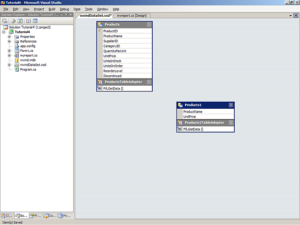Select the Program.cs file
This screenshot has height=225, width=300.
tap(28, 69)
